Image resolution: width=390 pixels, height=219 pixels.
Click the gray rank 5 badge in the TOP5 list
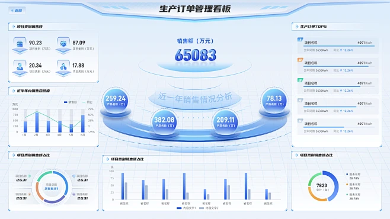[301, 121]
